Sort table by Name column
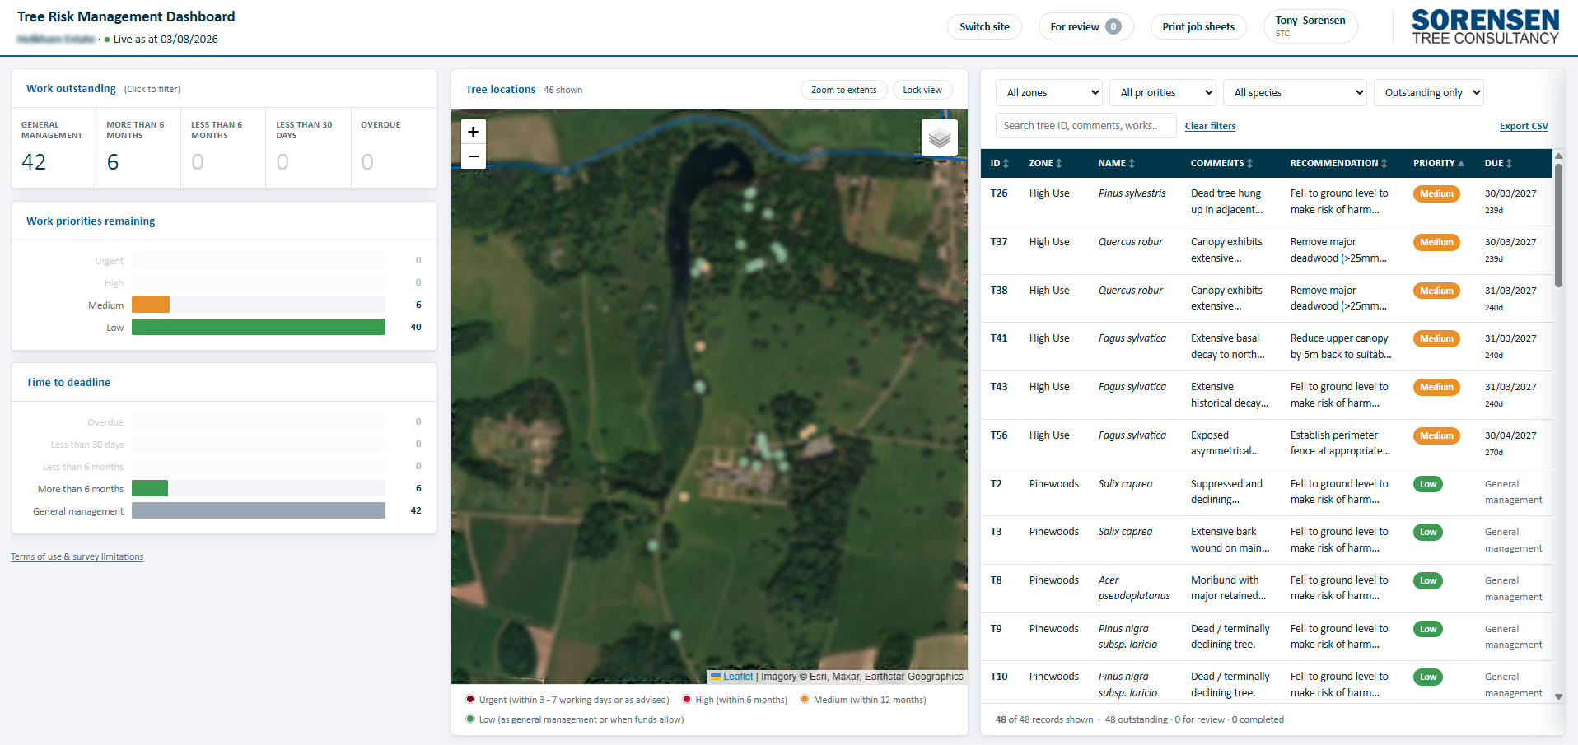This screenshot has width=1578, height=745. tap(1116, 163)
